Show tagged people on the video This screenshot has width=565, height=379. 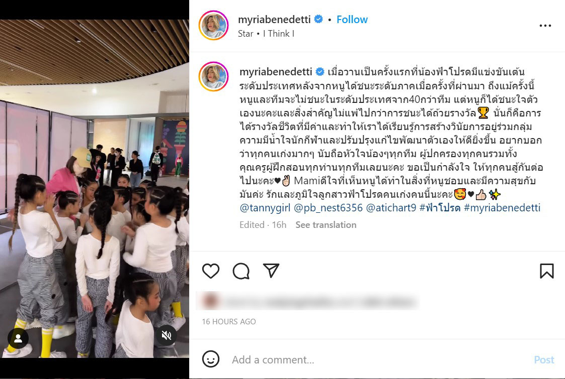18,338
